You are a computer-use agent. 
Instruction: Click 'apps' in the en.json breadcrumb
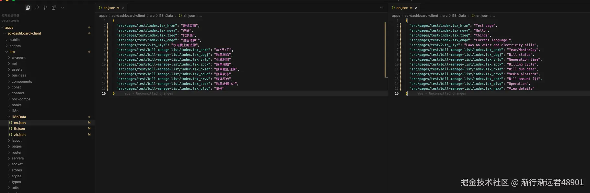pyautogui.click(x=396, y=16)
